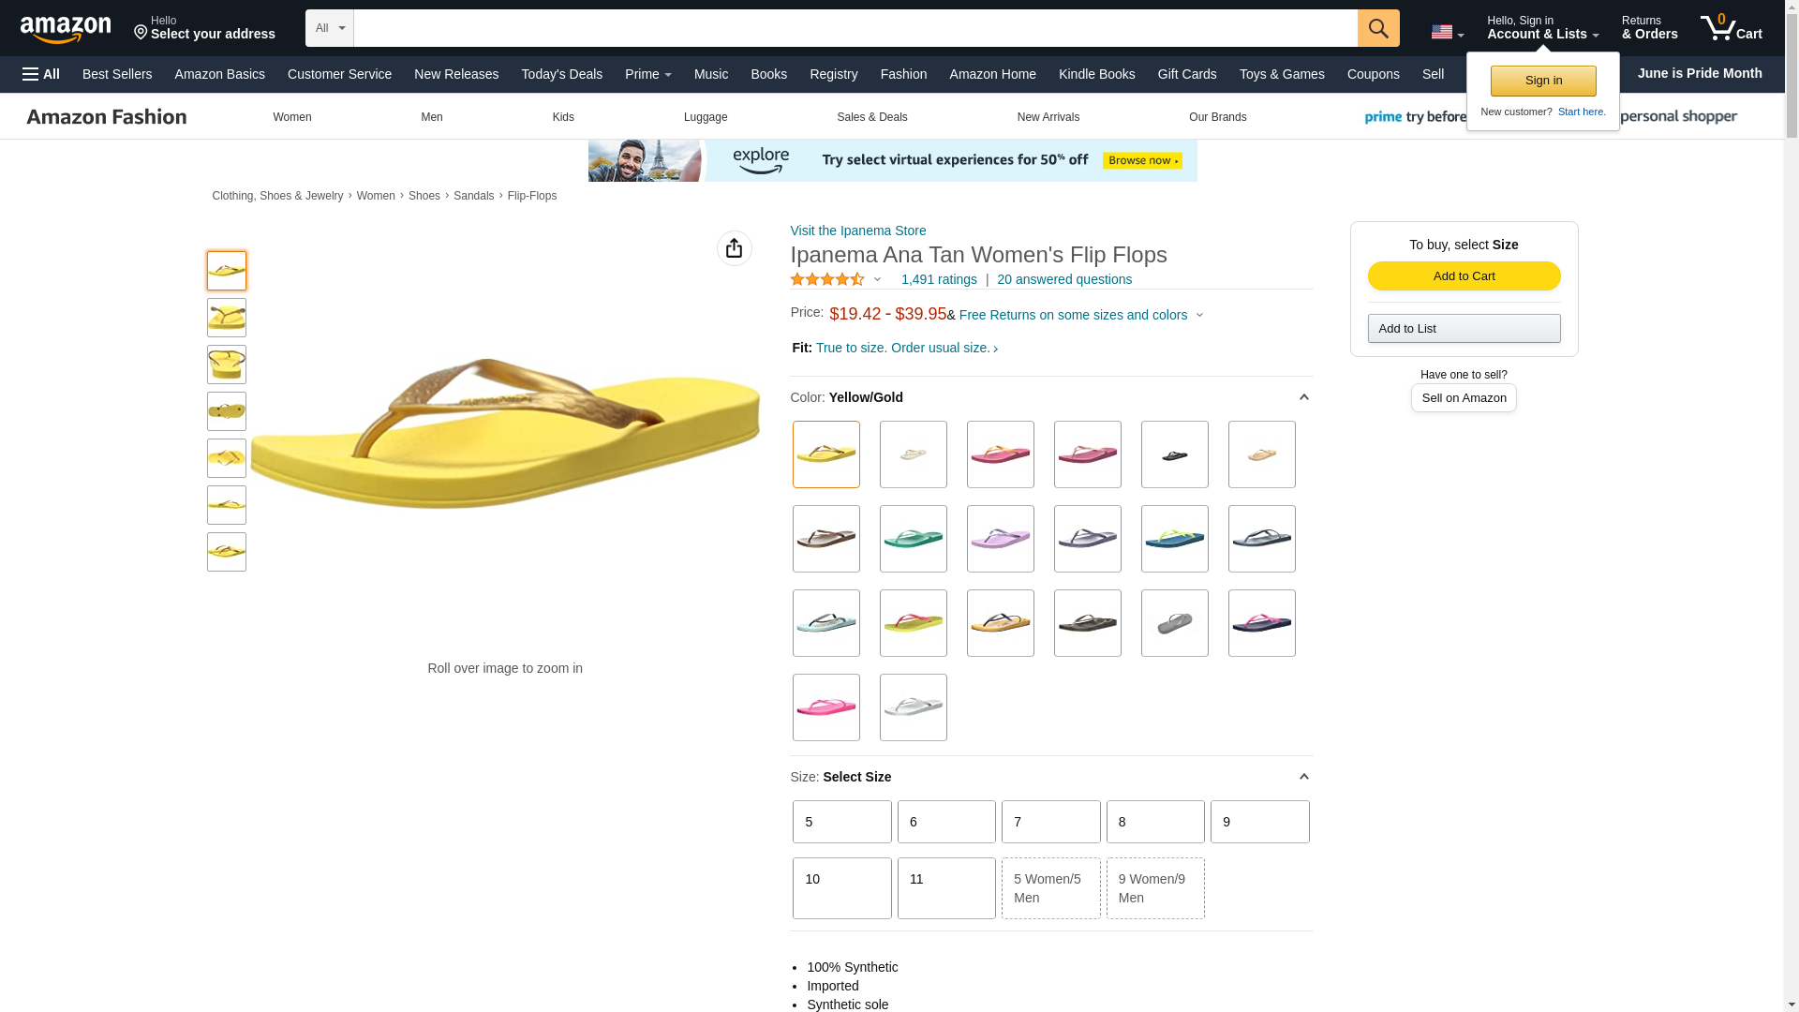Image resolution: width=1799 pixels, height=1012 pixels.
Task: Open the cart icon
Action: coord(1731,27)
